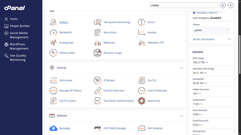Viewport: 241px width, 135px height.
Task: Click the Resource Usage gauge icon
Action: pos(97,53)
